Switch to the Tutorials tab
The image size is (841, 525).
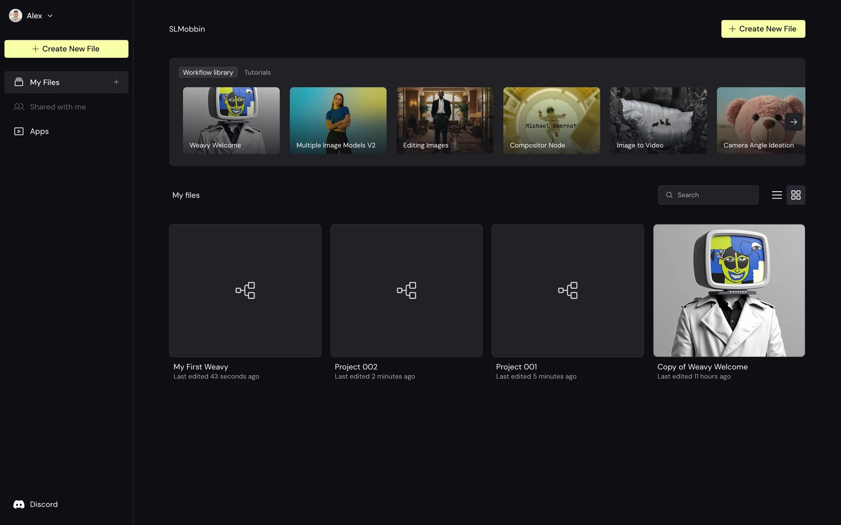(257, 73)
